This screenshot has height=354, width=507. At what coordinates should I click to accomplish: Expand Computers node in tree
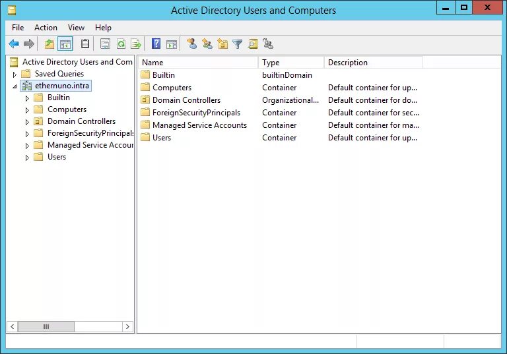click(27, 110)
